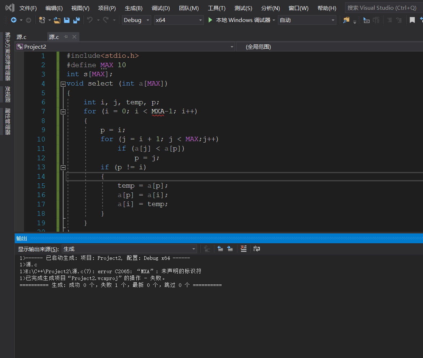This screenshot has width=423, height=358.
Task: Switch to the inactive first 源.c tab
Action: (x=22, y=37)
